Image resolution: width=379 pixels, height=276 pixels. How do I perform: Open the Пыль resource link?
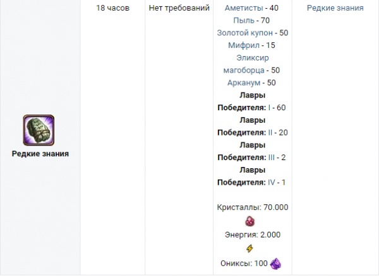tap(243, 21)
